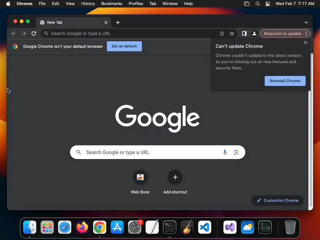
Task: Select the New Tab tab
Action: 73,22
